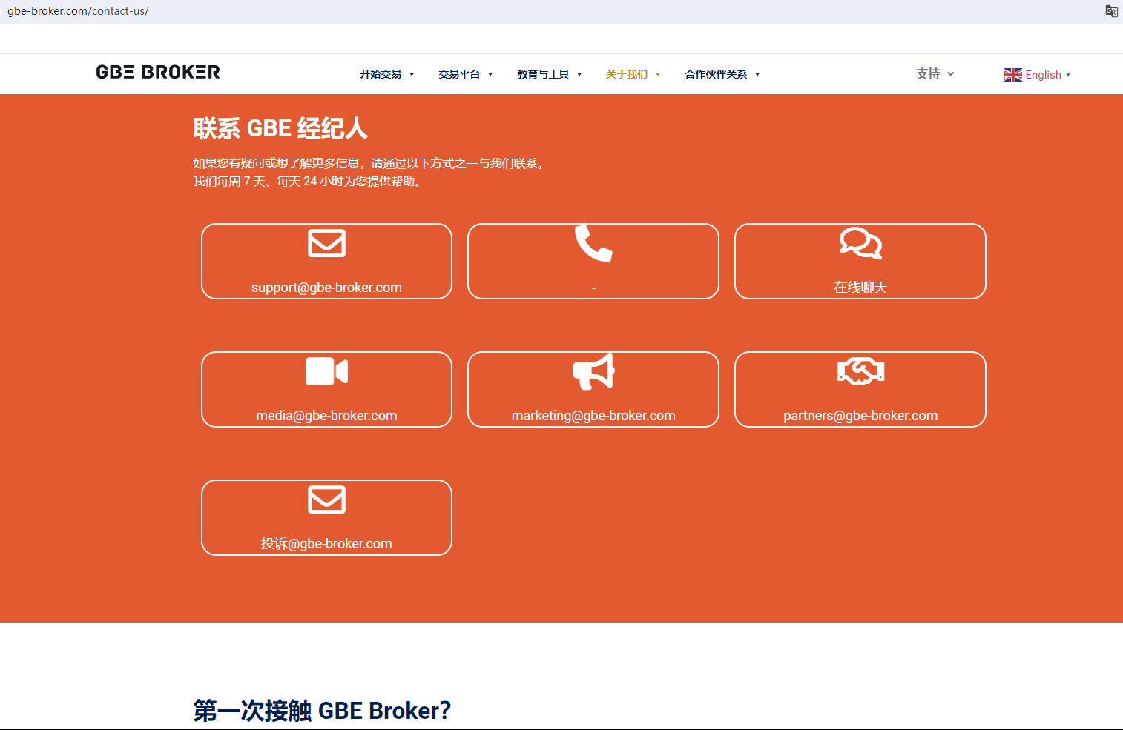Click the browser address bar URL
Image resolution: width=1123 pixels, height=730 pixels.
[x=78, y=11]
